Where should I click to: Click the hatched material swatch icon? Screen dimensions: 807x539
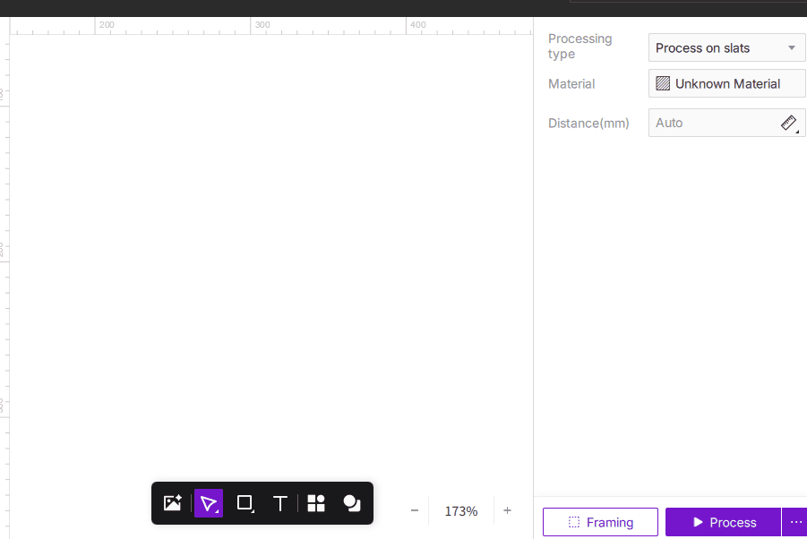pos(663,83)
